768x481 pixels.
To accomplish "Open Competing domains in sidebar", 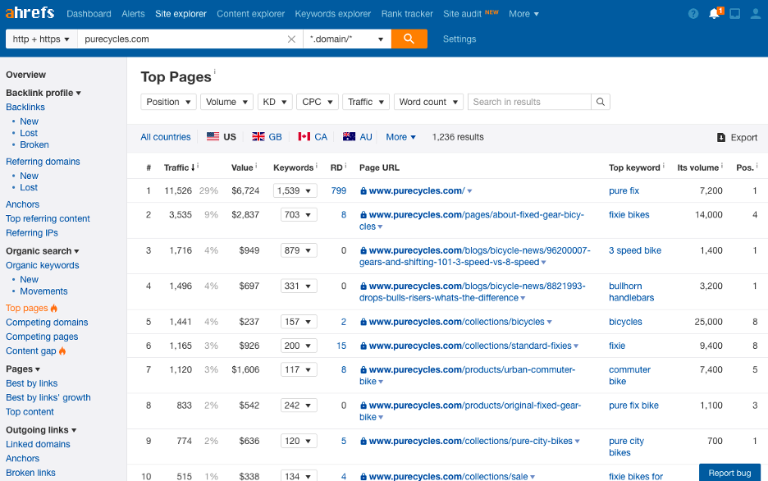I will click(x=47, y=323).
